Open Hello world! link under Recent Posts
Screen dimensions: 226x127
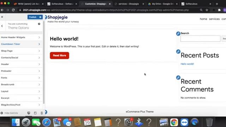[x=187, y=64]
